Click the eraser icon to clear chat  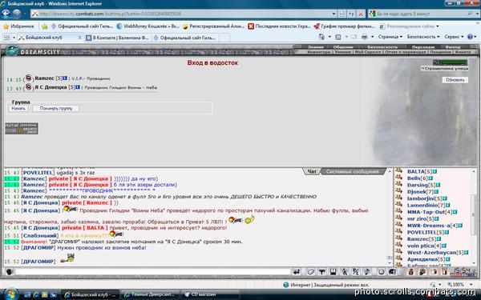(311, 272)
